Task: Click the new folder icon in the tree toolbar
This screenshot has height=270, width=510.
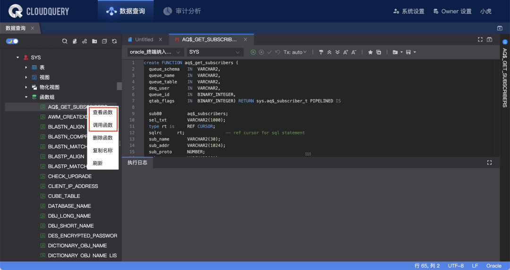Action: pyautogui.click(x=94, y=41)
